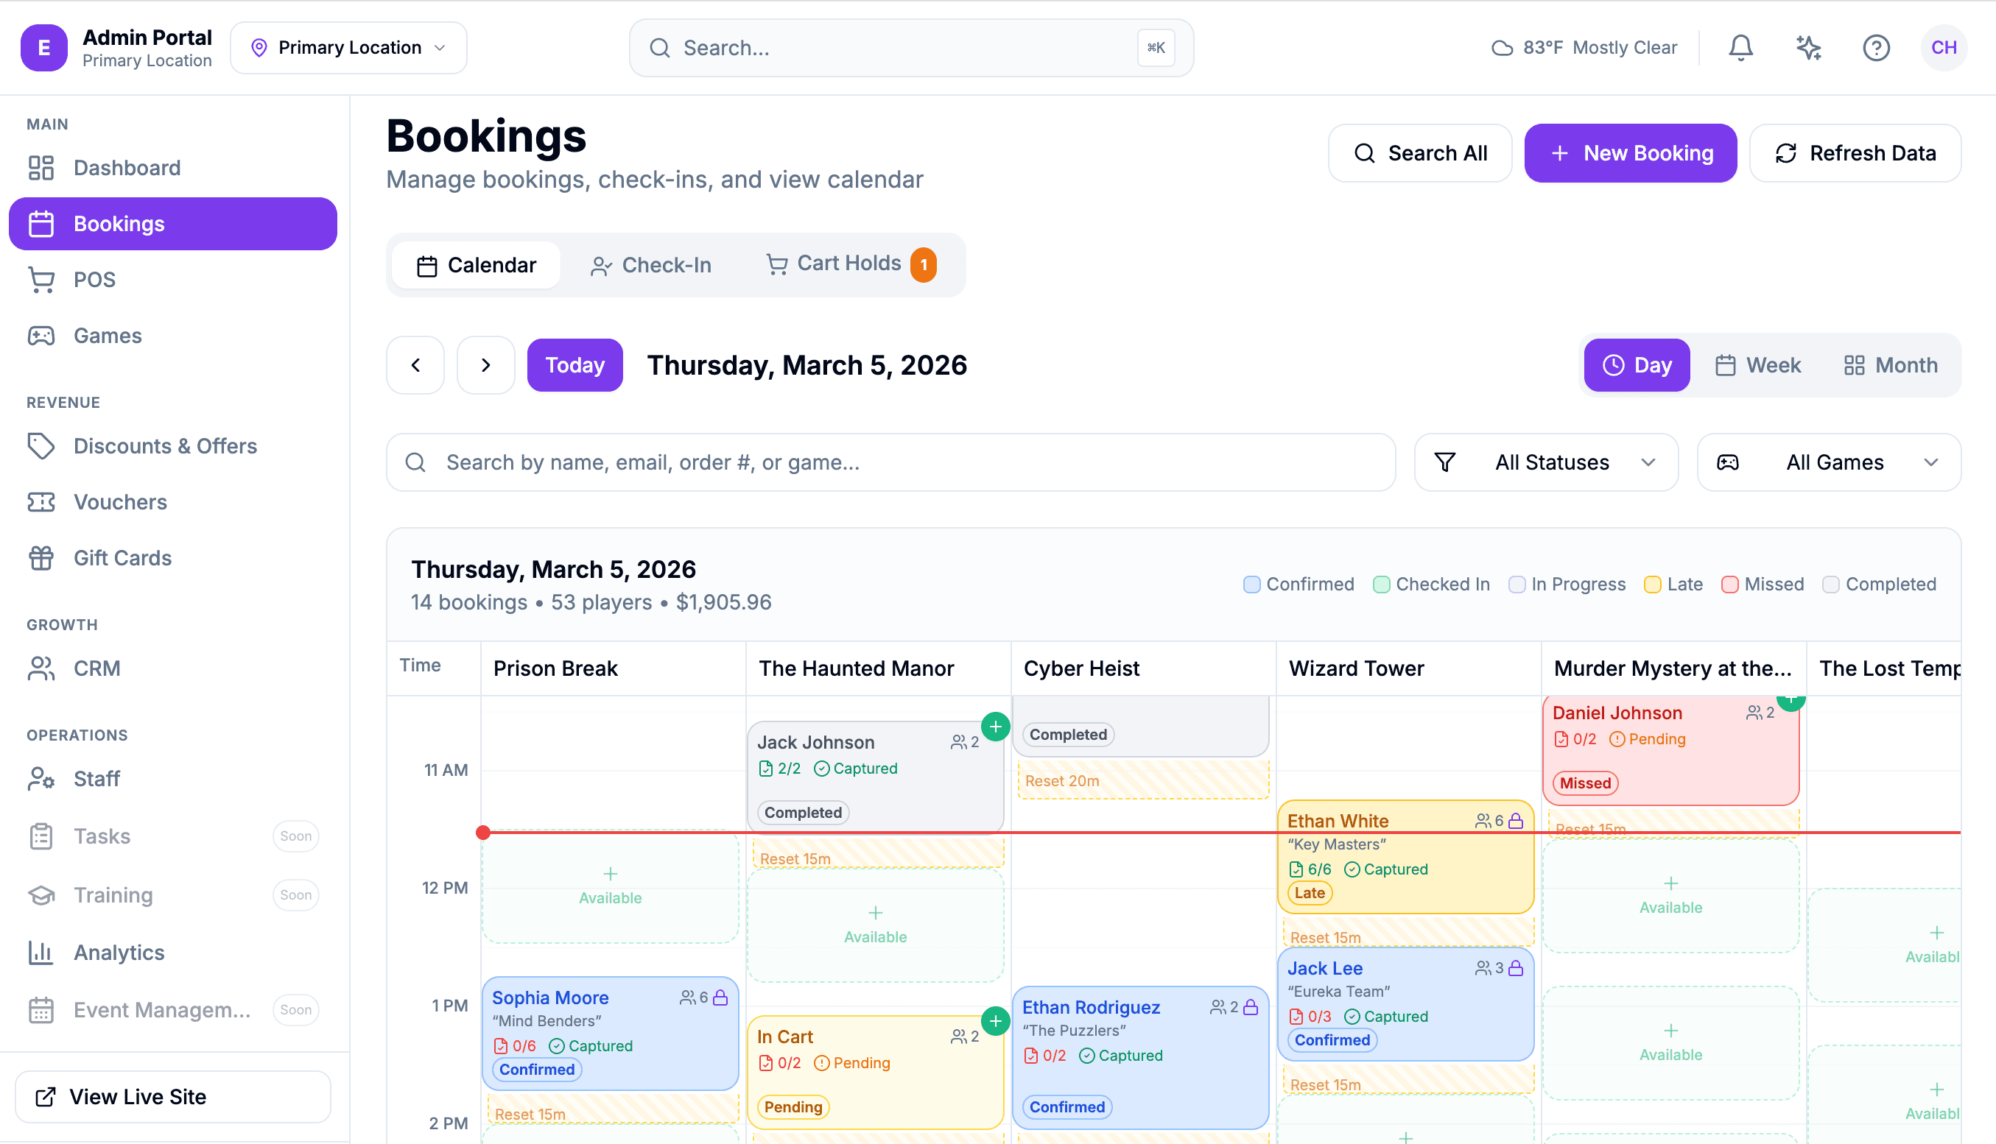
Task: Switch calendar to Week view
Action: [x=1759, y=364]
